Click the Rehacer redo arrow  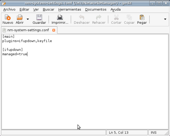tap(99, 18)
